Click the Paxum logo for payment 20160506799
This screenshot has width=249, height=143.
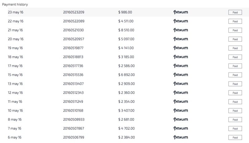click(181, 137)
